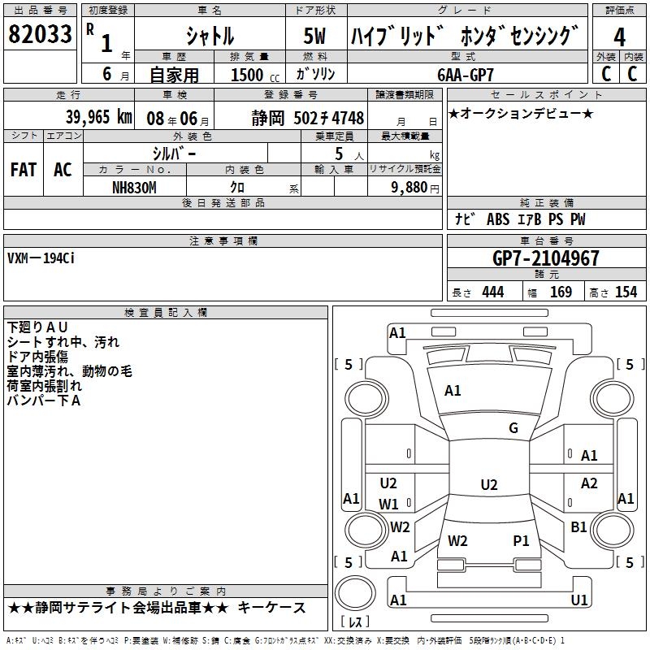Select the model code 6AA-GP7

coord(466,75)
